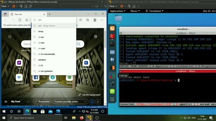Select the 'version' search suggestion
216x121 pixels.
[x=54, y=60]
